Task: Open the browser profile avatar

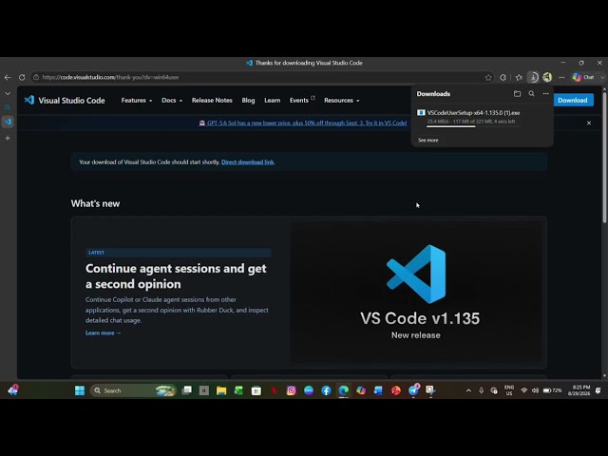Action: click(547, 77)
